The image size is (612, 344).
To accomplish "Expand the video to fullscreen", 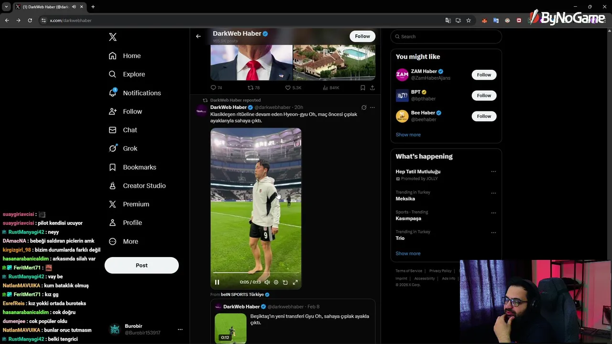I will tap(295, 282).
